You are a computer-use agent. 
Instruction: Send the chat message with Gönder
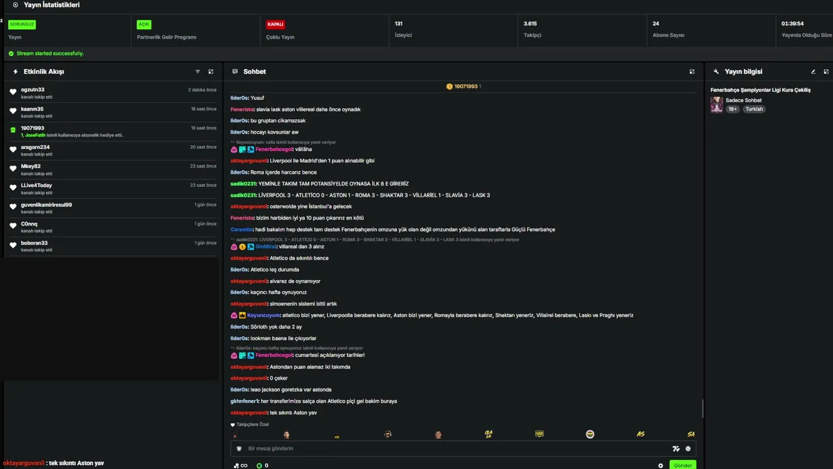(x=683, y=465)
